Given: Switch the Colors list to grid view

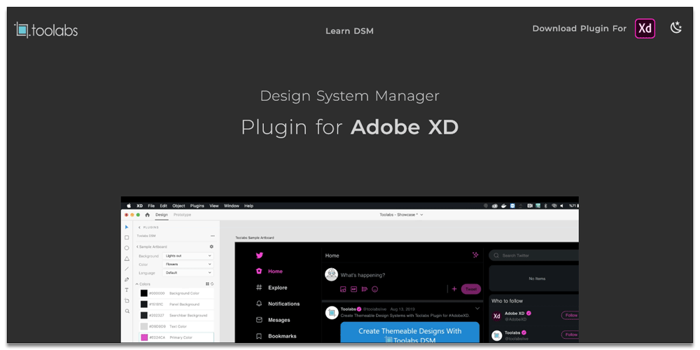Looking at the screenshot, I should (x=207, y=284).
